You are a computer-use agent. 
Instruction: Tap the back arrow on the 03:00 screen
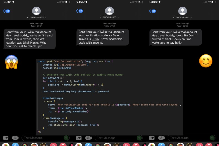[150, 11]
